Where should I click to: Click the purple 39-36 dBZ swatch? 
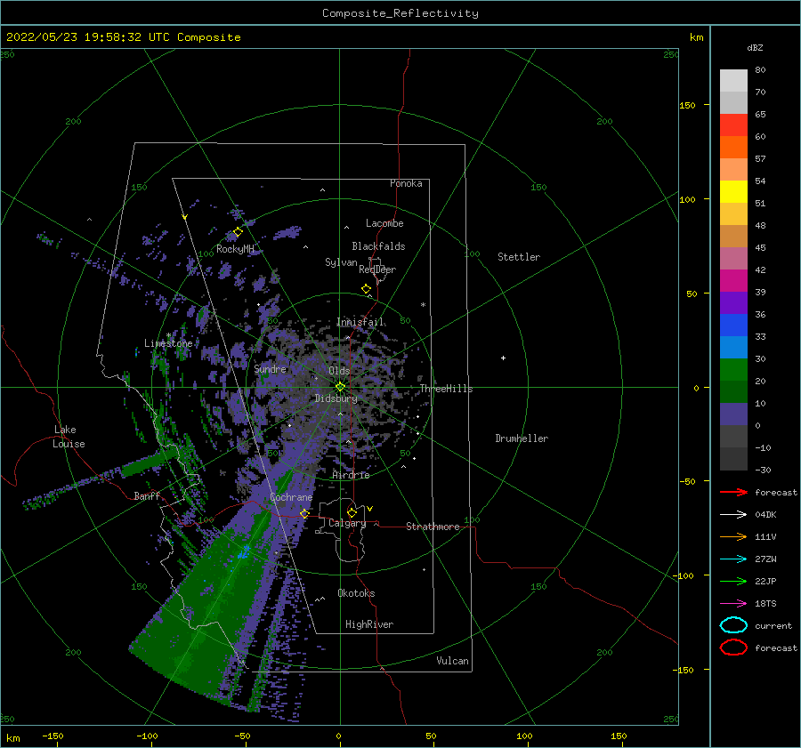point(733,303)
